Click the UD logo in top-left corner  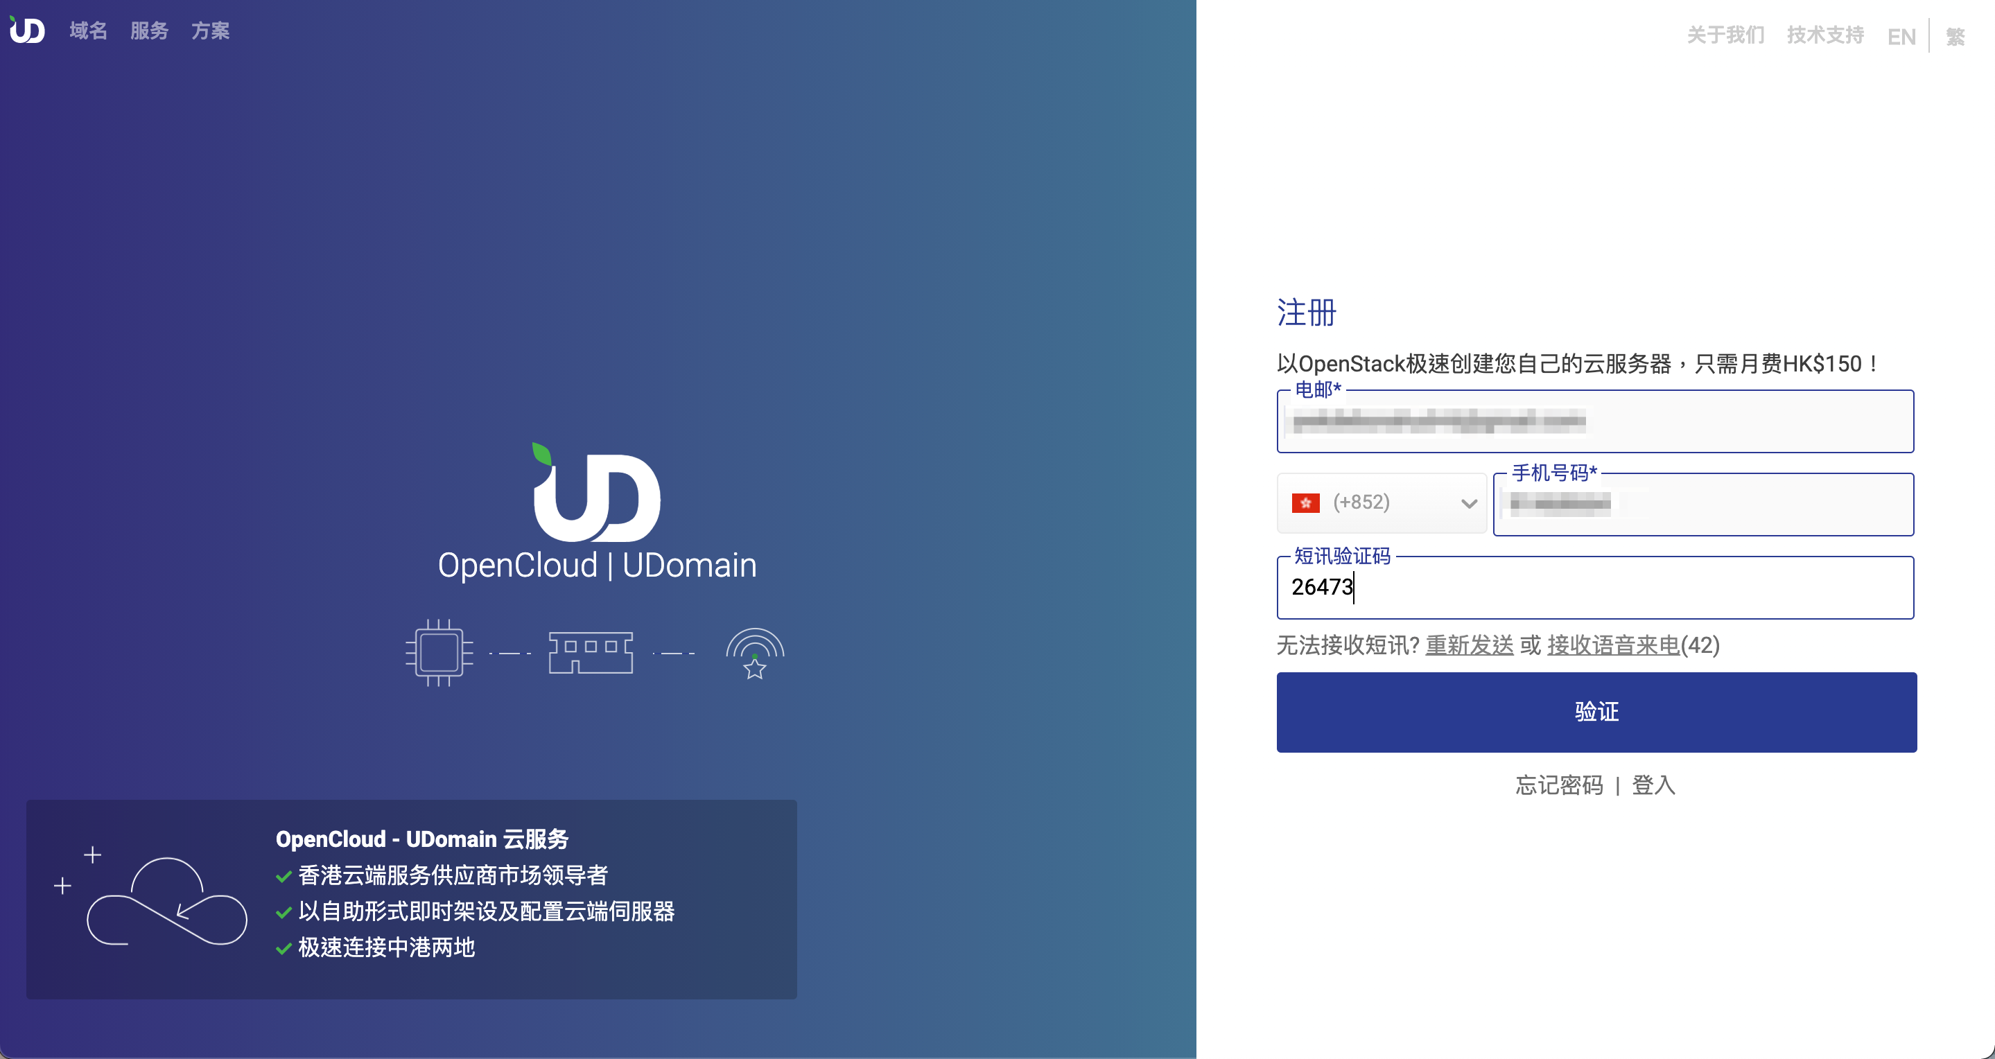27,30
